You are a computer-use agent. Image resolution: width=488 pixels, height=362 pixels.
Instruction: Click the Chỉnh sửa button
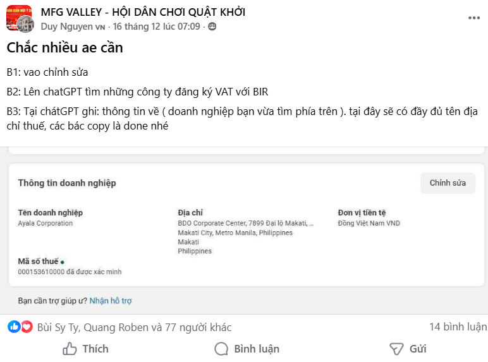point(448,183)
